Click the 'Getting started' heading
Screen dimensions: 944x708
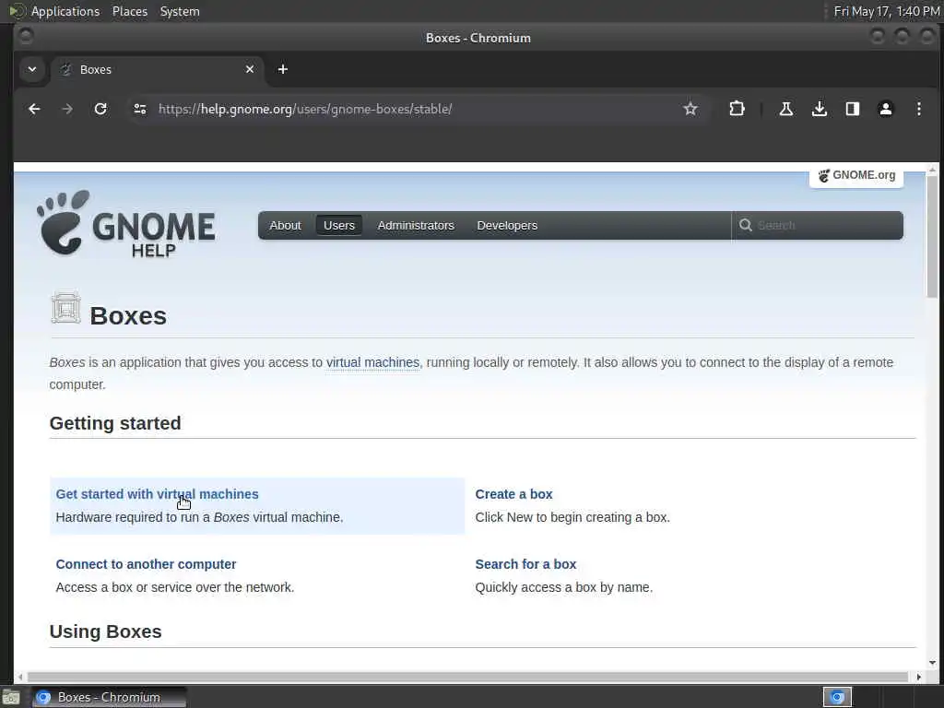tap(115, 423)
